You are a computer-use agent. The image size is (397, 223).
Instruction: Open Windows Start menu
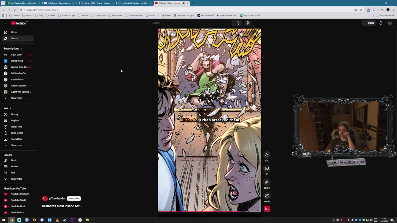click(x=4, y=220)
